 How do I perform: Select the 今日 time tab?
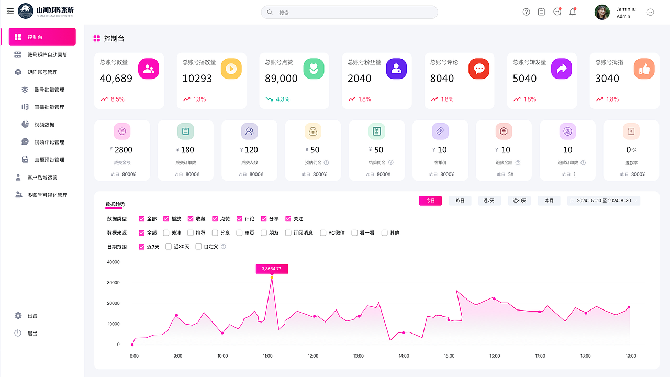coord(430,201)
